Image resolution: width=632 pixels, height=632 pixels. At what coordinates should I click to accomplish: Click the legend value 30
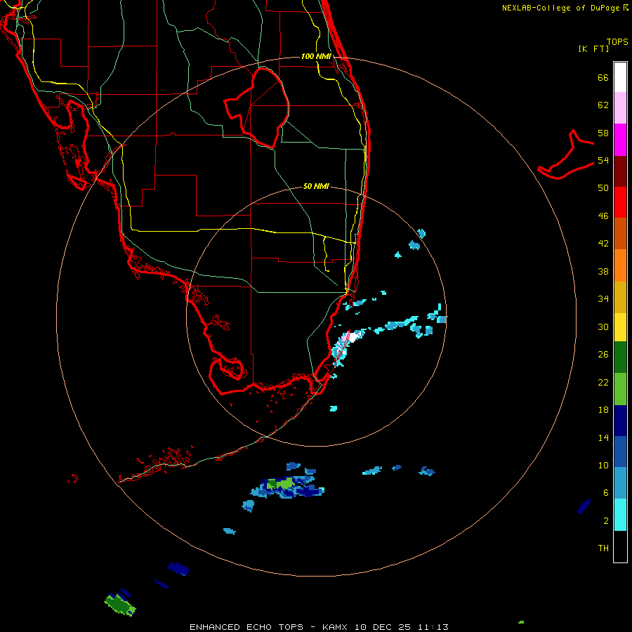tap(603, 327)
